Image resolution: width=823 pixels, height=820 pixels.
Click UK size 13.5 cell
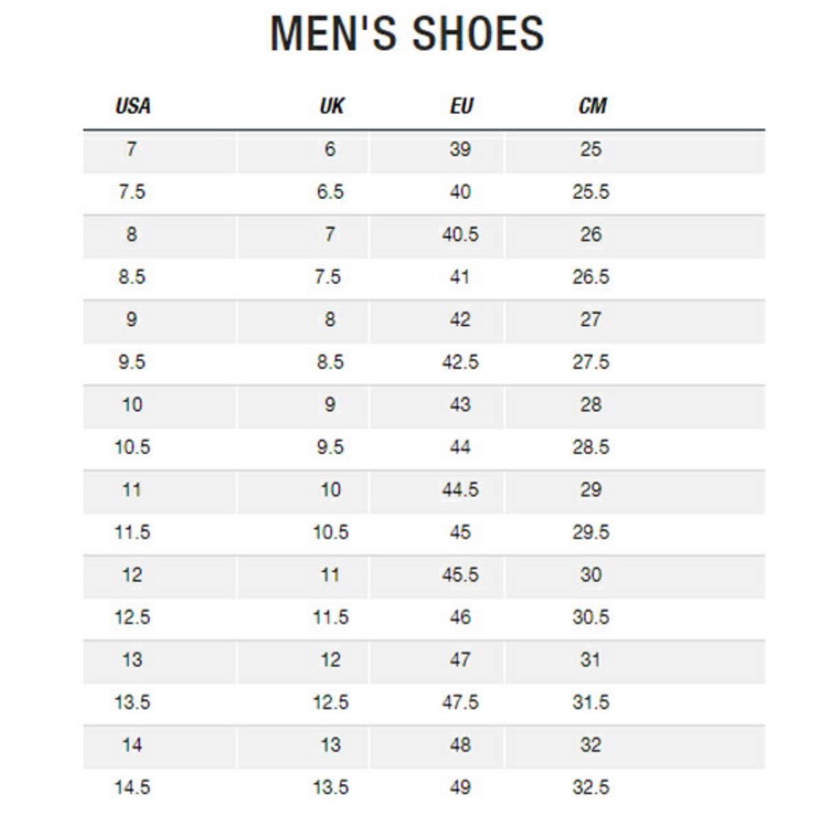(x=331, y=787)
